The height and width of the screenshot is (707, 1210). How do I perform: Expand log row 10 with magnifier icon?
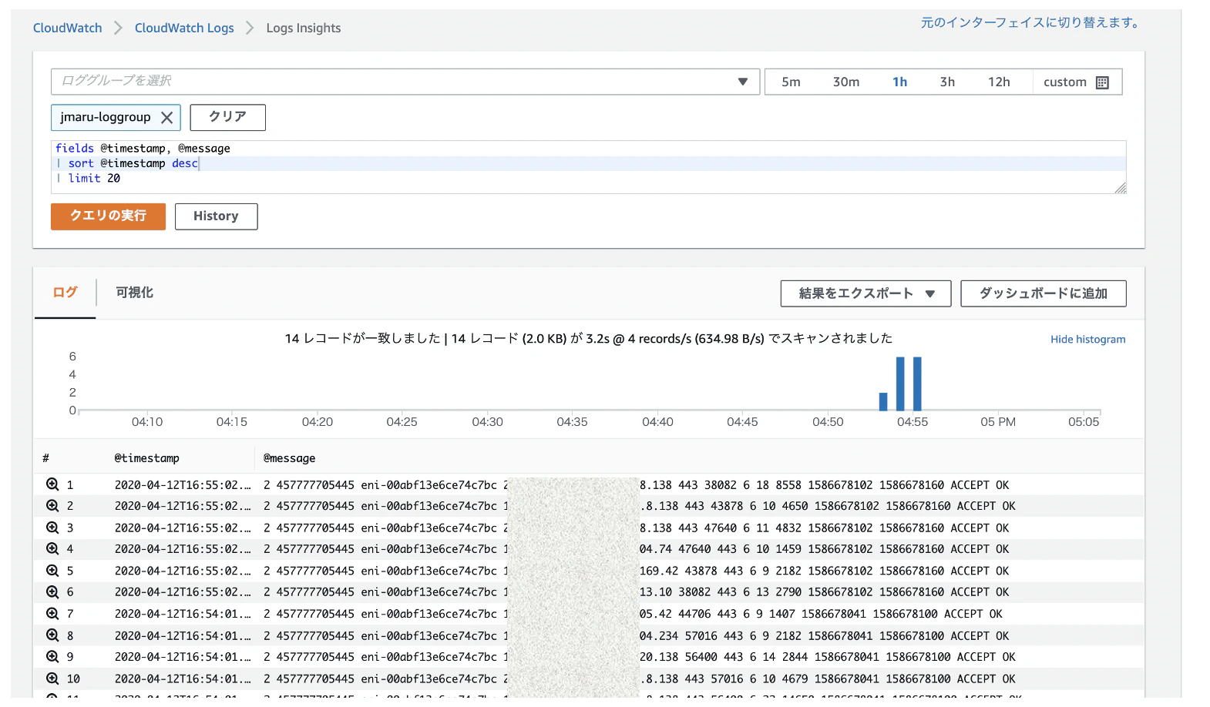[52, 679]
